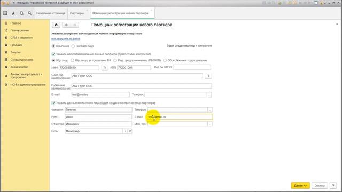This screenshot has height=192, width=342.
Task: Open the Роль value with open icon
Action: [129, 131]
